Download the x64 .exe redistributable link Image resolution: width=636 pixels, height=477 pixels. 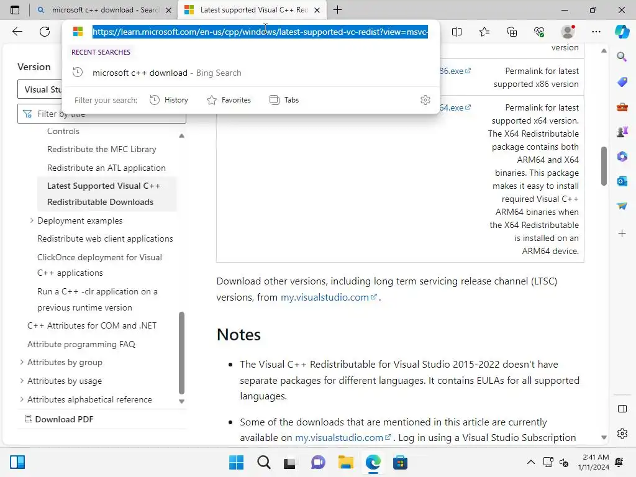[455, 107]
